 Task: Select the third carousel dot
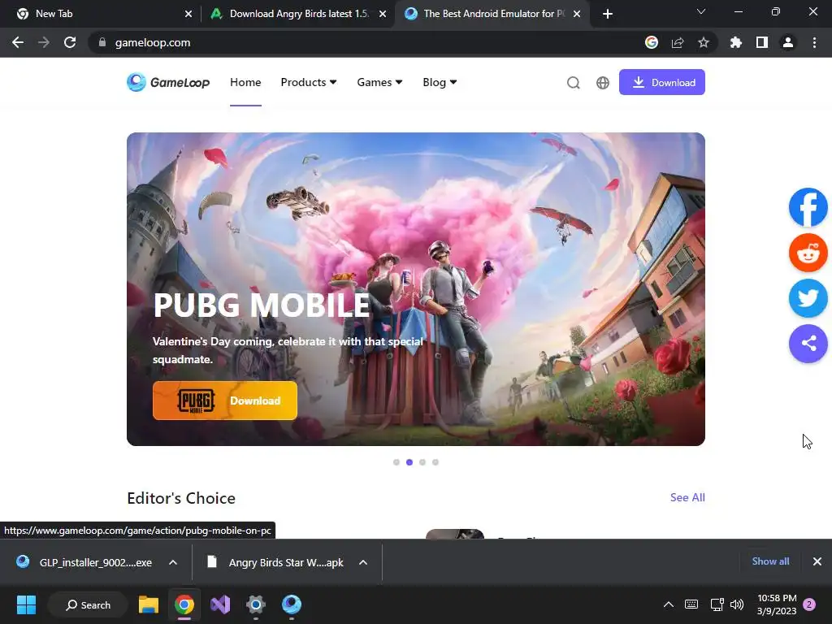pyautogui.click(x=422, y=462)
